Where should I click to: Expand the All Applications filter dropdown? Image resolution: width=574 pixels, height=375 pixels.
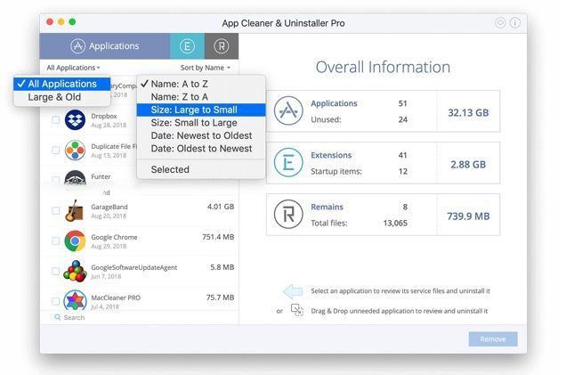tap(73, 68)
